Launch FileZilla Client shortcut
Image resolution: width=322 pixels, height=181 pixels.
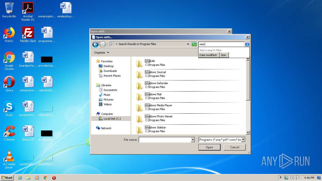tap(28, 35)
